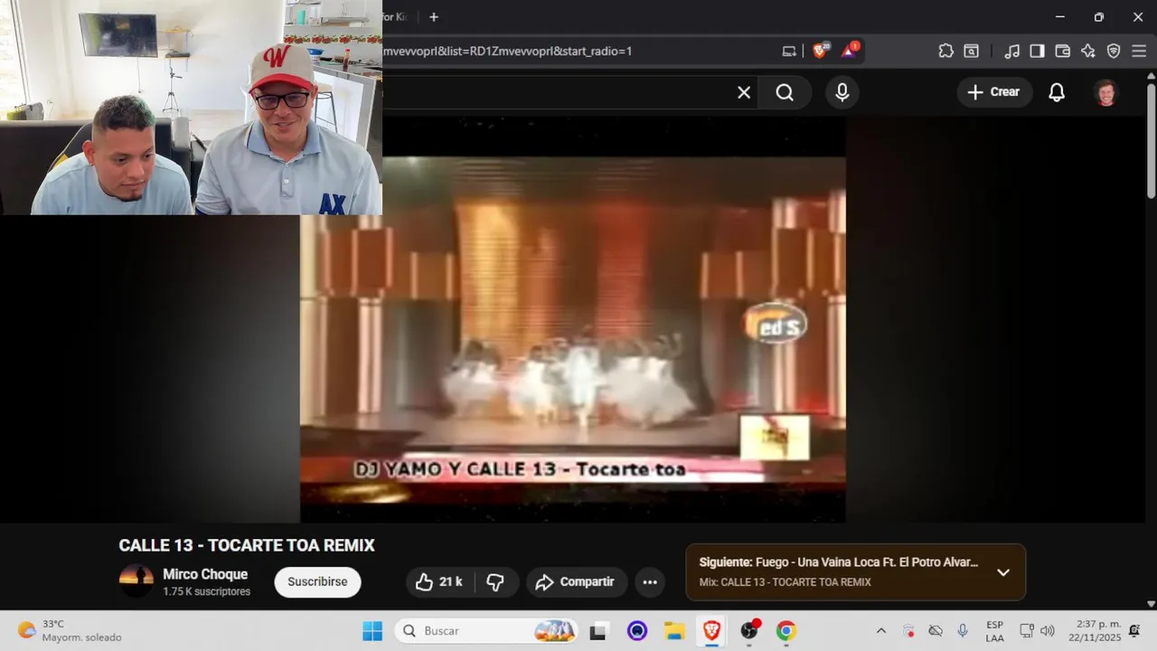Open the YouTube account avatar menu

[1105, 92]
